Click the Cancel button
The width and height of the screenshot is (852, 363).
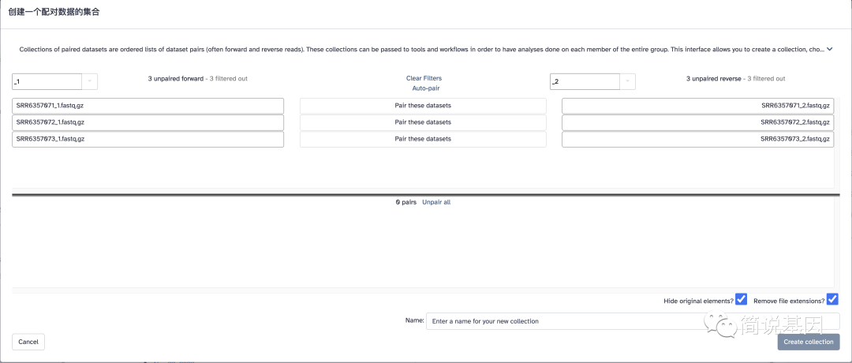coord(28,342)
